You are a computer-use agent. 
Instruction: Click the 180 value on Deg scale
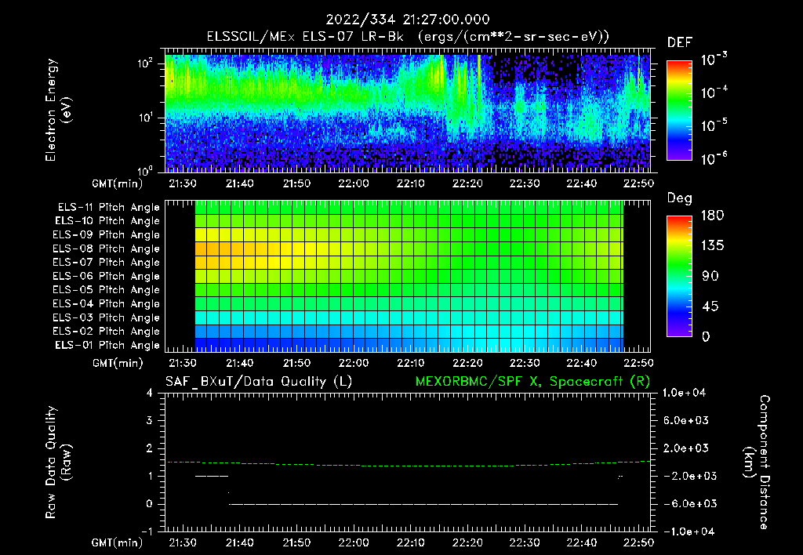pos(712,216)
